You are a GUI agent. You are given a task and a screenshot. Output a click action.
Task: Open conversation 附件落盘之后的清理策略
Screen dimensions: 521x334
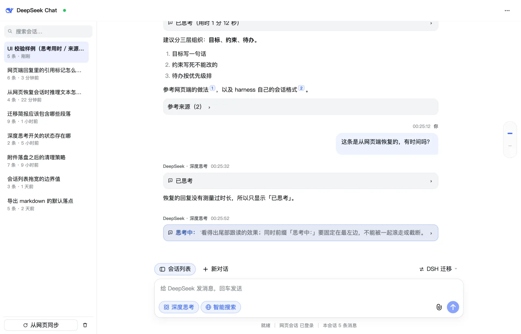click(x=46, y=161)
